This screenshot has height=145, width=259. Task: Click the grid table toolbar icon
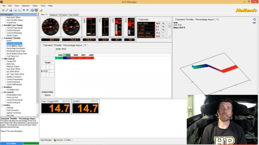click(x=36, y=10)
